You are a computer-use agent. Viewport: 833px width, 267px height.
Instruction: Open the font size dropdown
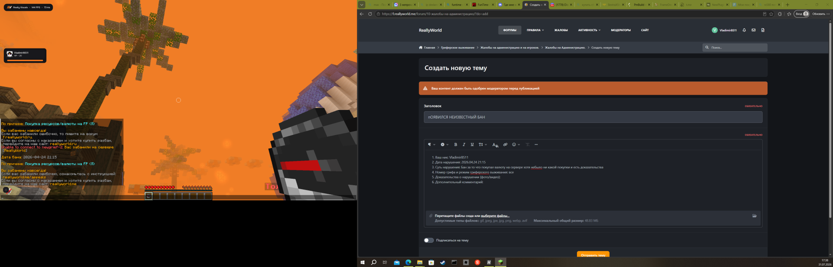coord(482,145)
